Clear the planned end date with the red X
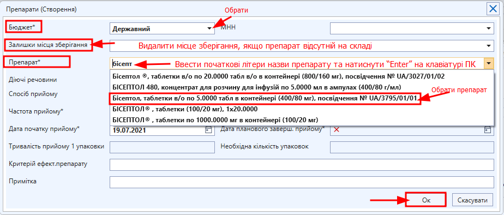Screen dimensions: 504x215 tap(336, 129)
